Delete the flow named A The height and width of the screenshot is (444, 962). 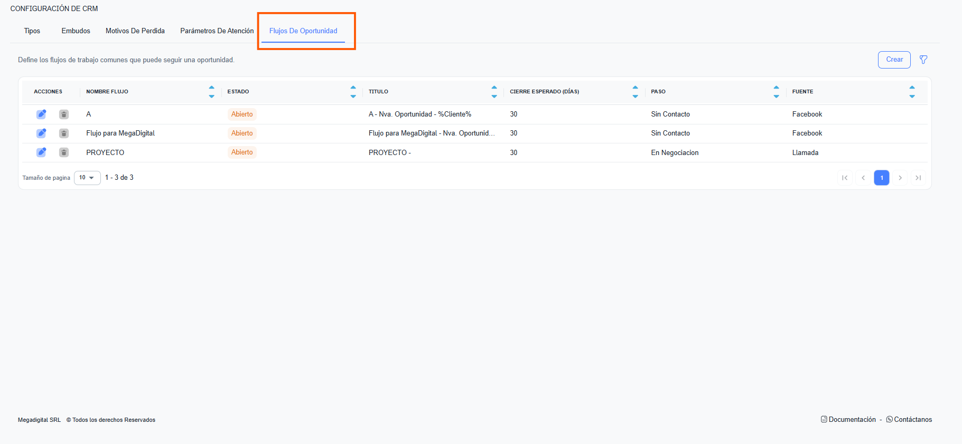64,114
